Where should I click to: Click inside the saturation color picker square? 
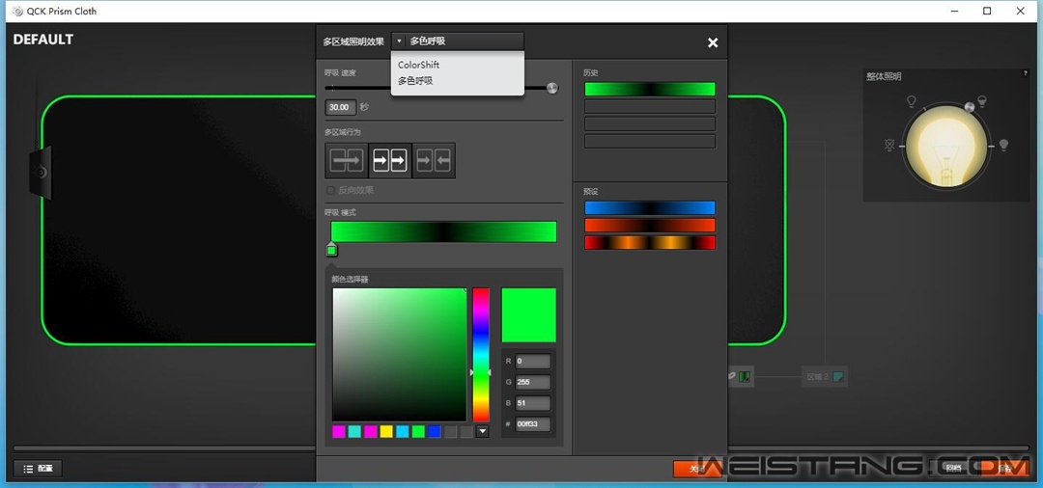(x=400, y=355)
